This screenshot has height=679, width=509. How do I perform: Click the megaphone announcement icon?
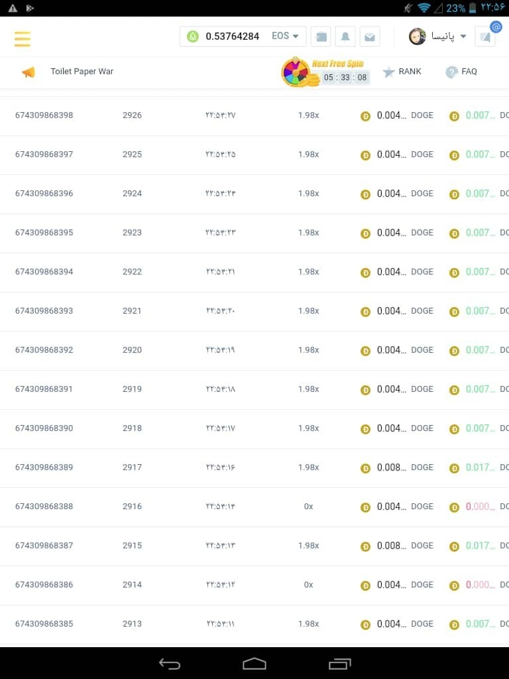(x=28, y=72)
